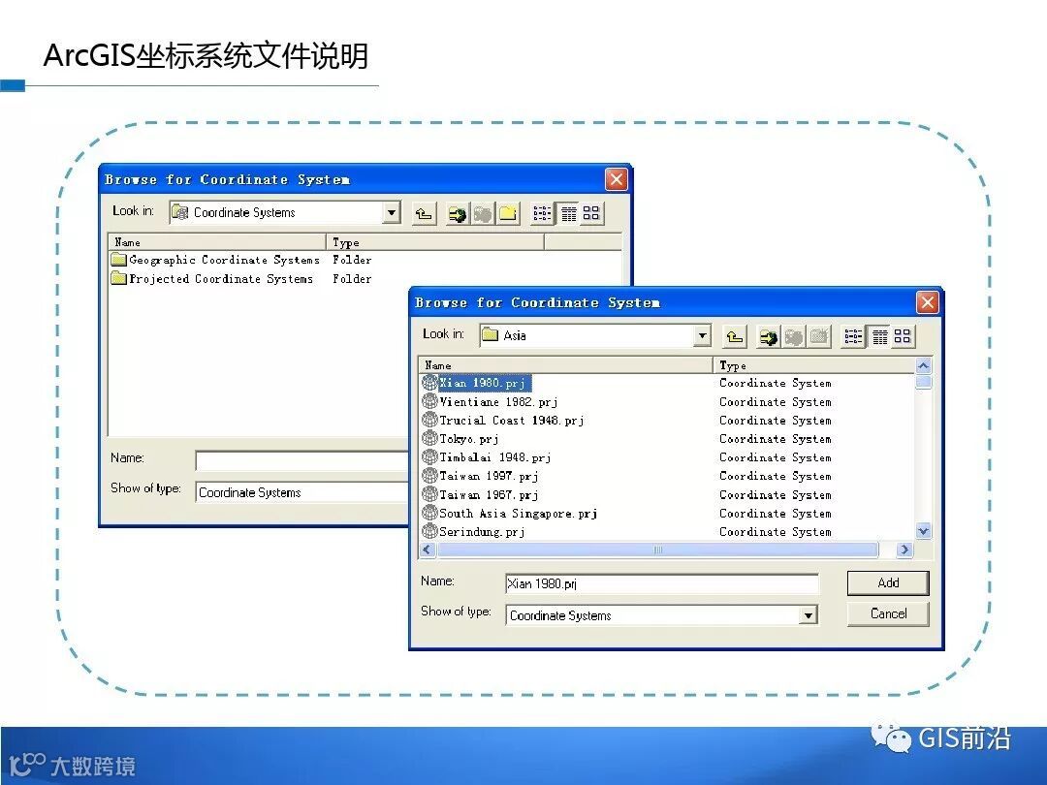This screenshot has height=785, width=1047.
Task: Click Up One Level icon in back dialog
Action: 424,213
